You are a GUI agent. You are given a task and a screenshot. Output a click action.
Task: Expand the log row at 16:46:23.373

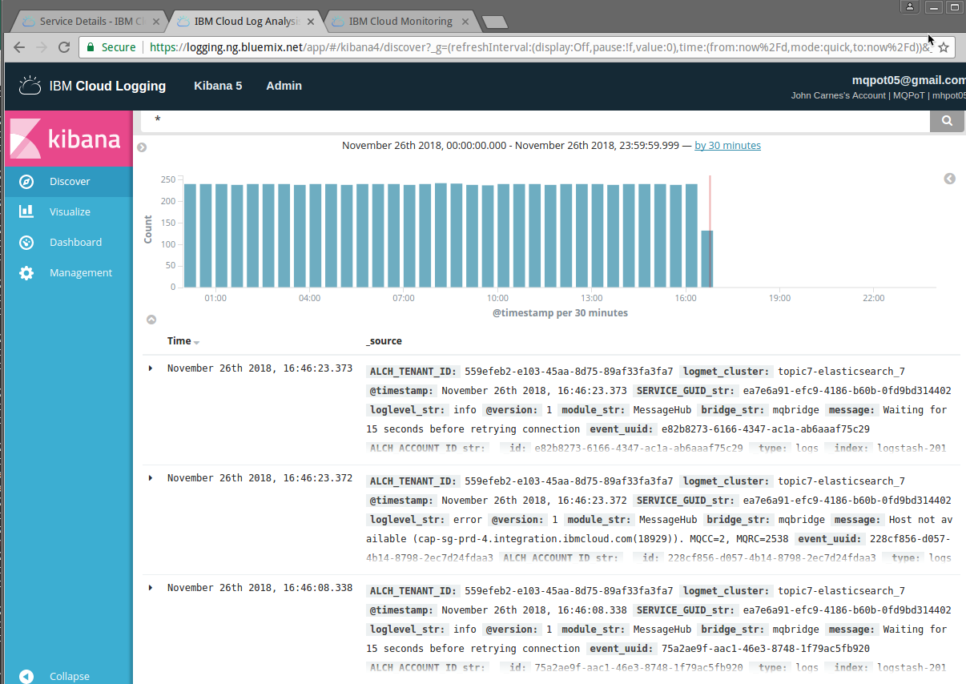pos(151,368)
